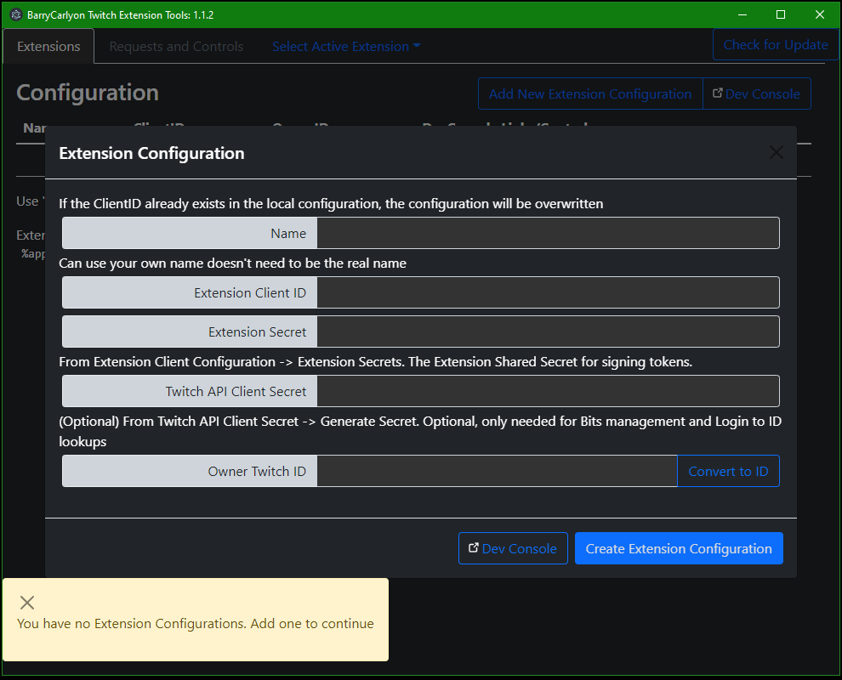This screenshot has width=842, height=680.
Task: Focus the Owner Twitch ID field
Action: (498, 471)
